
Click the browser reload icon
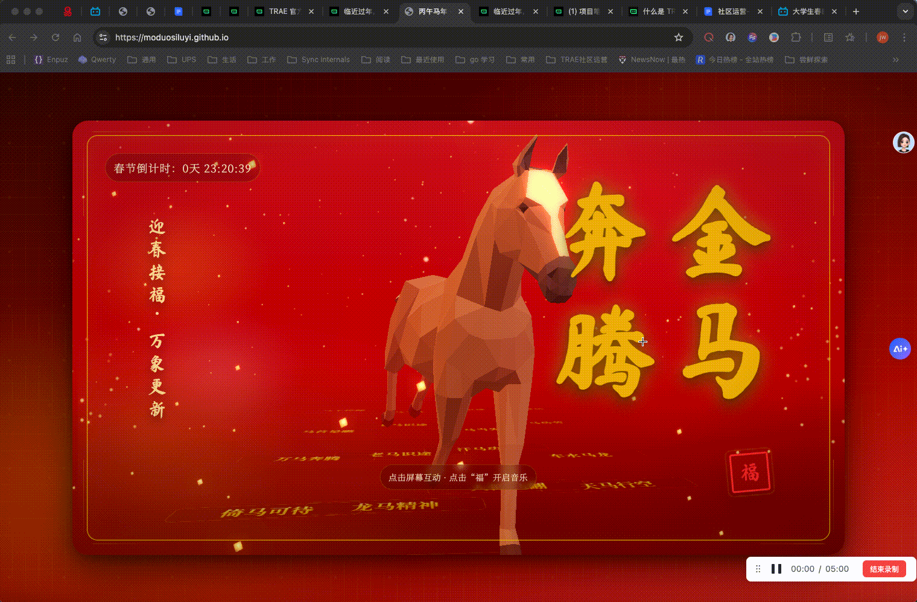pyautogui.click(x=56, y=37)
